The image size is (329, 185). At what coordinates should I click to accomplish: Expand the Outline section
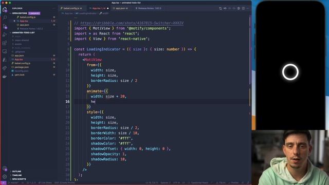click(x=16, y=171)
